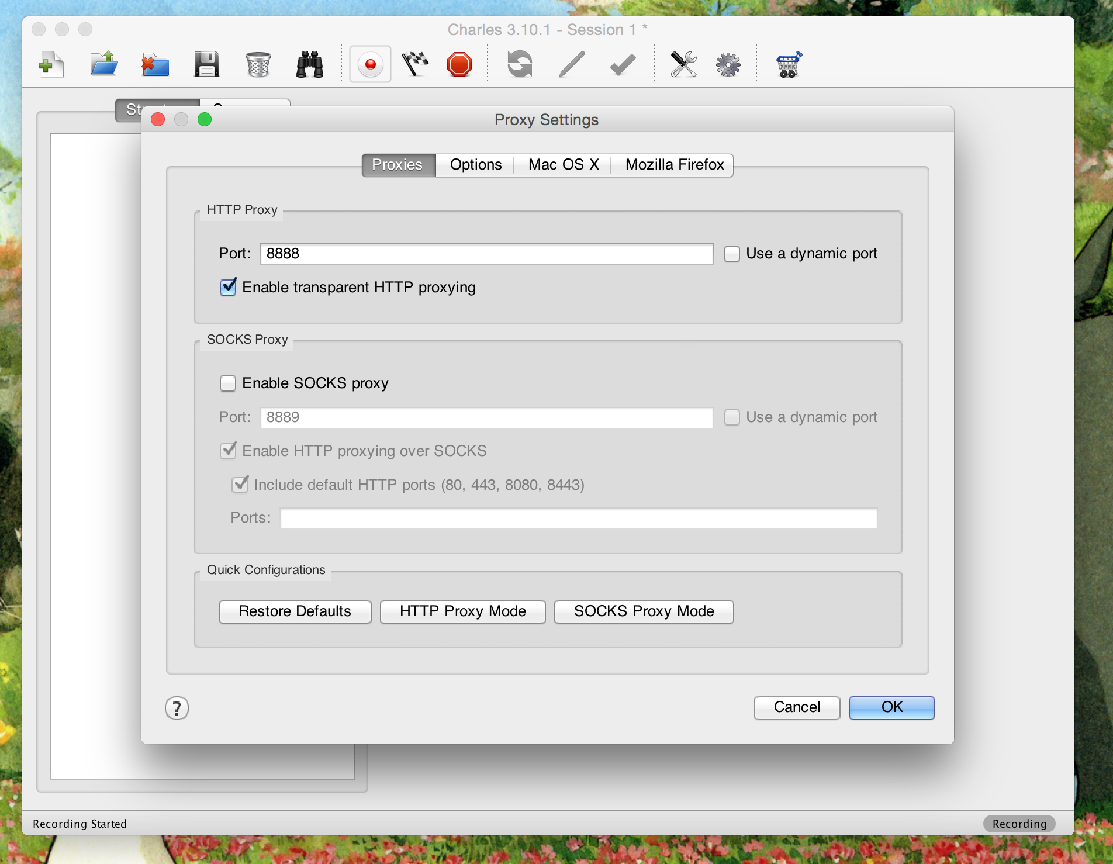Cancel the Proxy Settings dialog
This screenshot has height=864, width=1113.
click(797, 707)
